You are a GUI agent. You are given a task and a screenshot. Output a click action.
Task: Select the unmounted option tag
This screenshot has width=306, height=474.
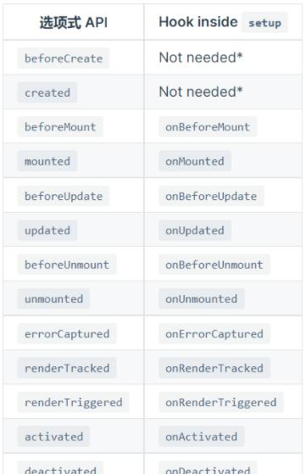(53, 299)
